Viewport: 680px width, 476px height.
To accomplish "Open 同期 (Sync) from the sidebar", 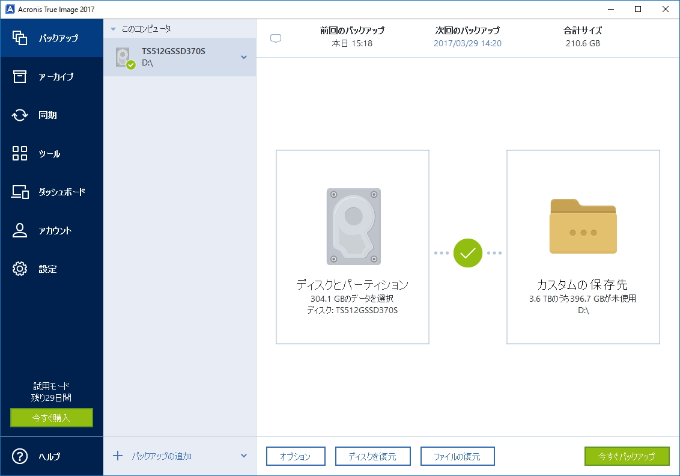I will click(x=51, y=115).
